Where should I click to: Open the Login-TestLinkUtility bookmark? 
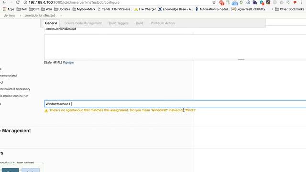pos(249,9)
